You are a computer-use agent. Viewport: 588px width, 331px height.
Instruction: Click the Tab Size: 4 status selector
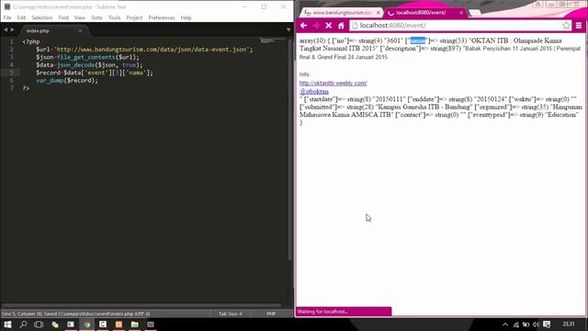pyautogui.click(x=231, y=314)
